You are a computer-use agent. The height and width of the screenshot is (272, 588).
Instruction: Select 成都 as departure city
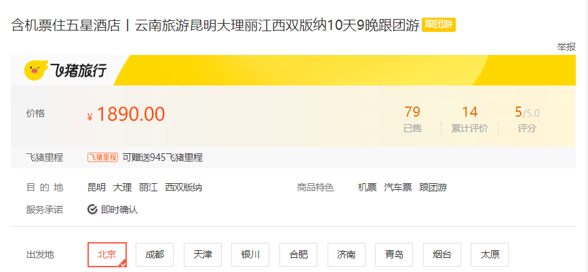[x=155, y=255]
